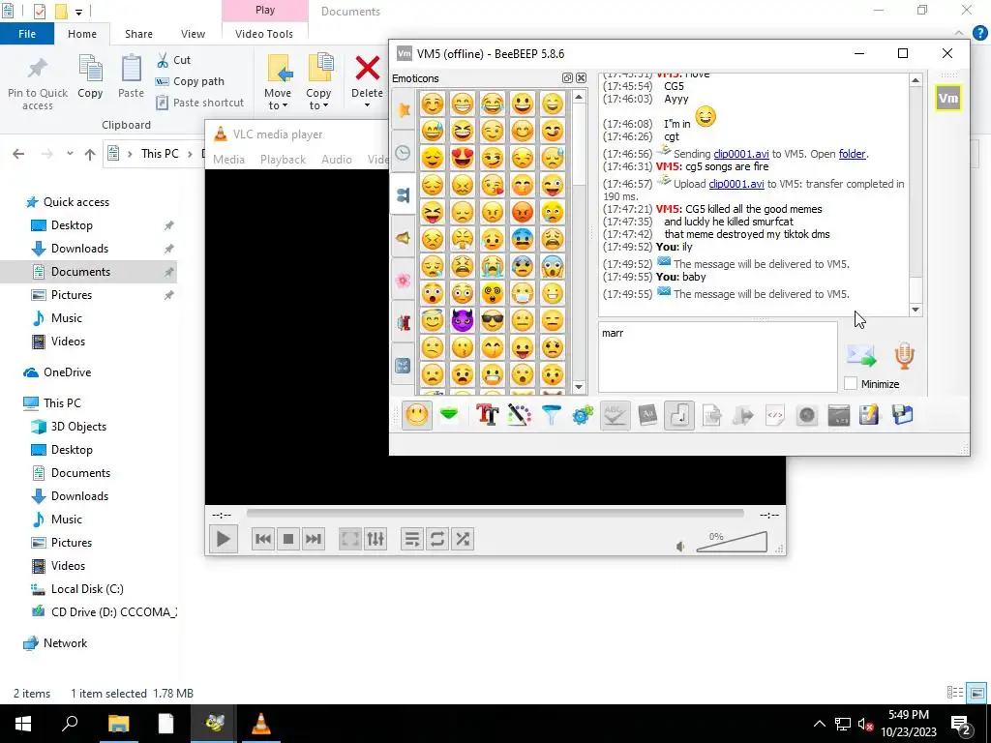Toggle random shuffle in VLC

(x=463, y=539)
